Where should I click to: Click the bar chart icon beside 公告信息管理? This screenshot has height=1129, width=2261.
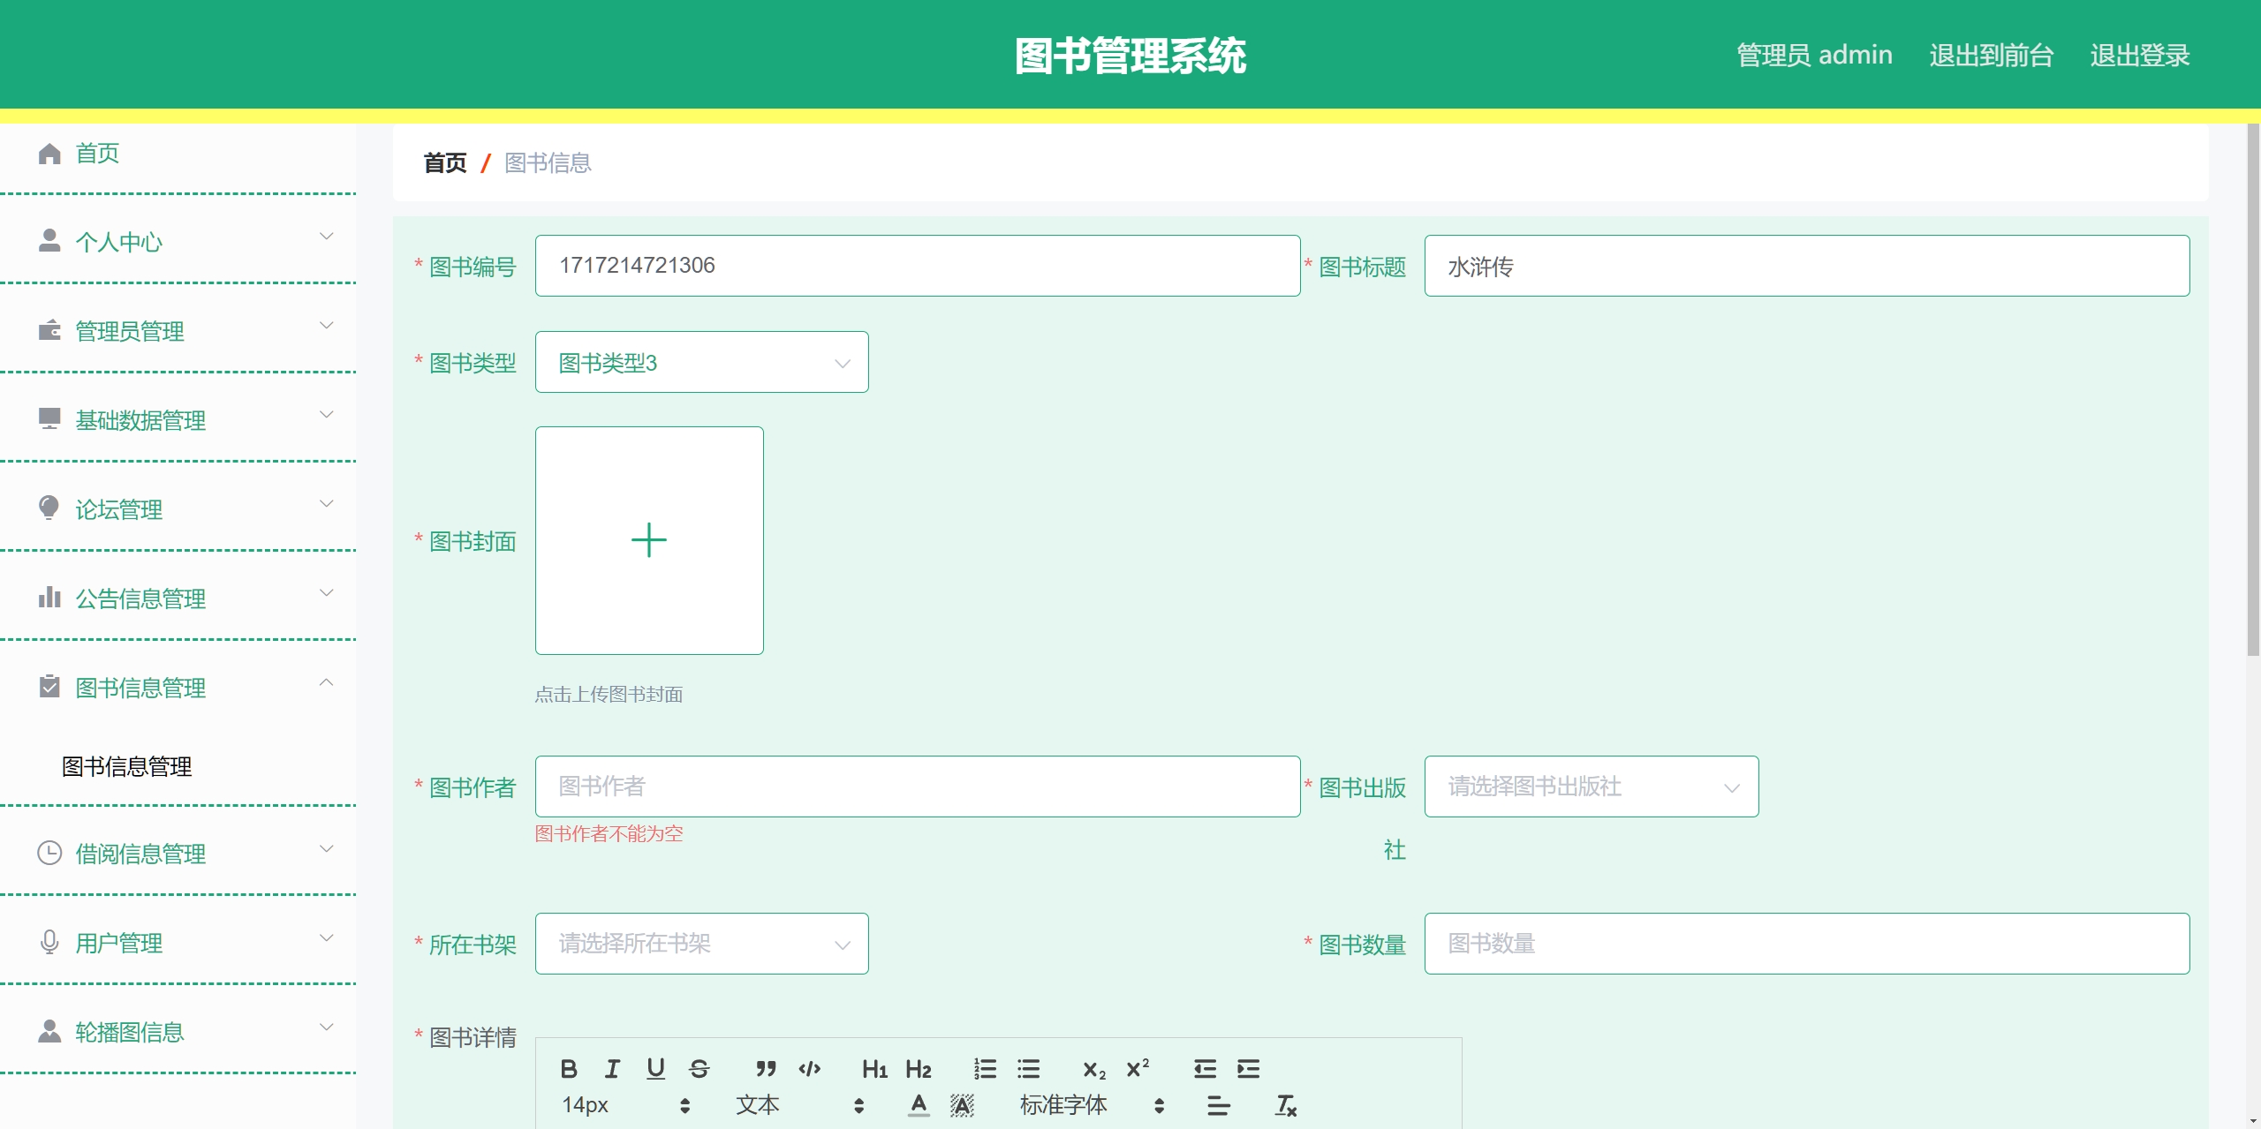[49, 598]
